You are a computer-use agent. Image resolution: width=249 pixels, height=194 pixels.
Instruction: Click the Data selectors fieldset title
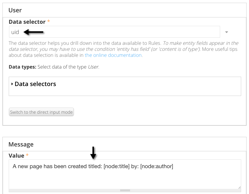(35, 84)
